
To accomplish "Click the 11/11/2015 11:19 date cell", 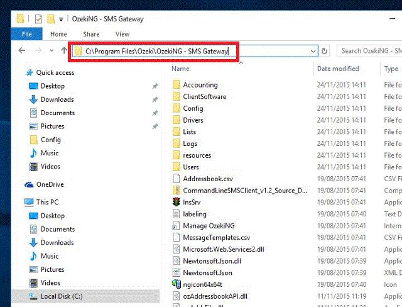I will [x=341, y=296].
